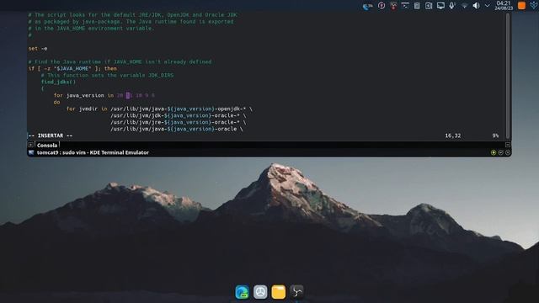Image resolution: width=539 pixels, height=303 pixels.
Task: Click 'find_jdks()' function name
Action: (58, 82)
